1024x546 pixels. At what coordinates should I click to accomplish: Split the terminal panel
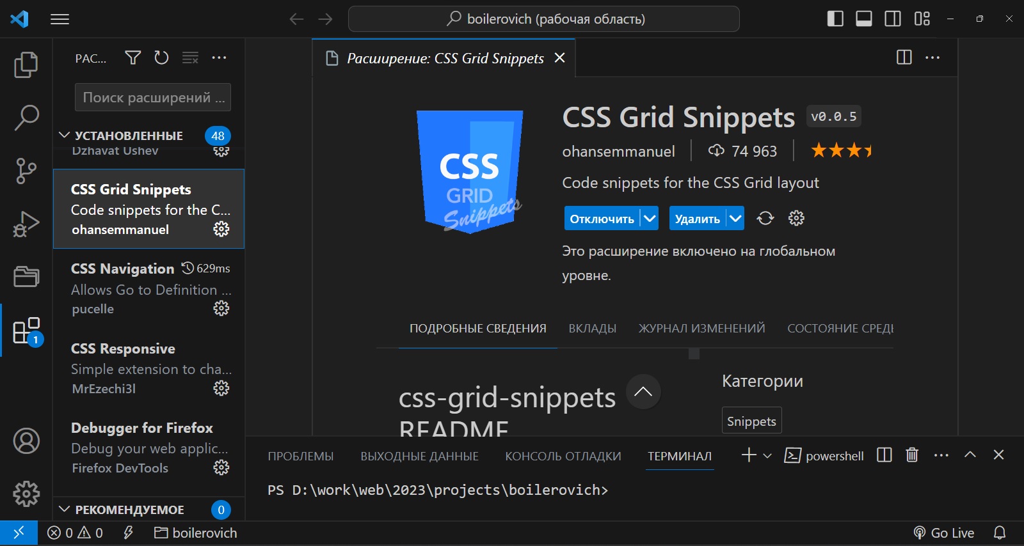884,455
